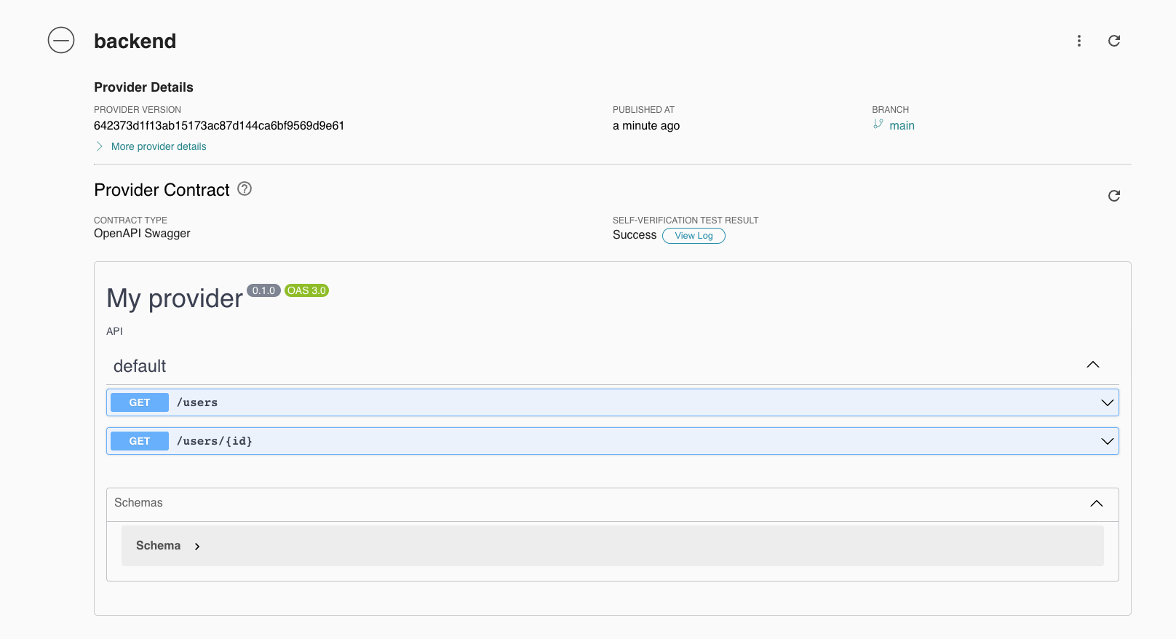Collapse the backend provider with the minus circle icon

click(61, 40)
